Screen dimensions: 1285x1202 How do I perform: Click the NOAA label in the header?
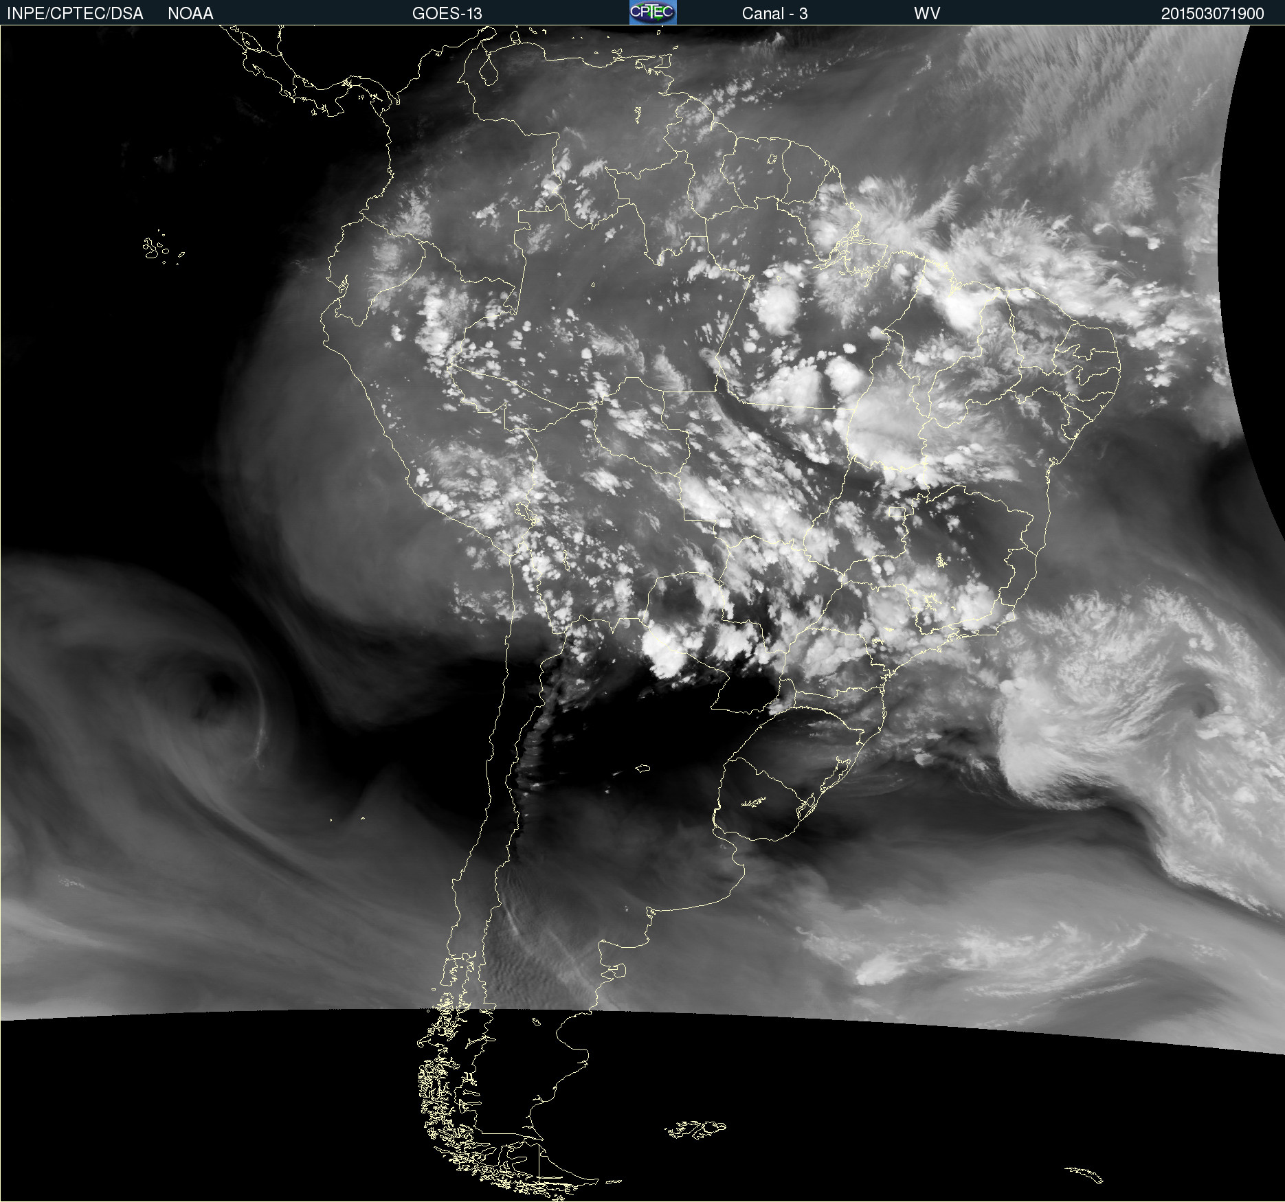[x=190, y=14]
